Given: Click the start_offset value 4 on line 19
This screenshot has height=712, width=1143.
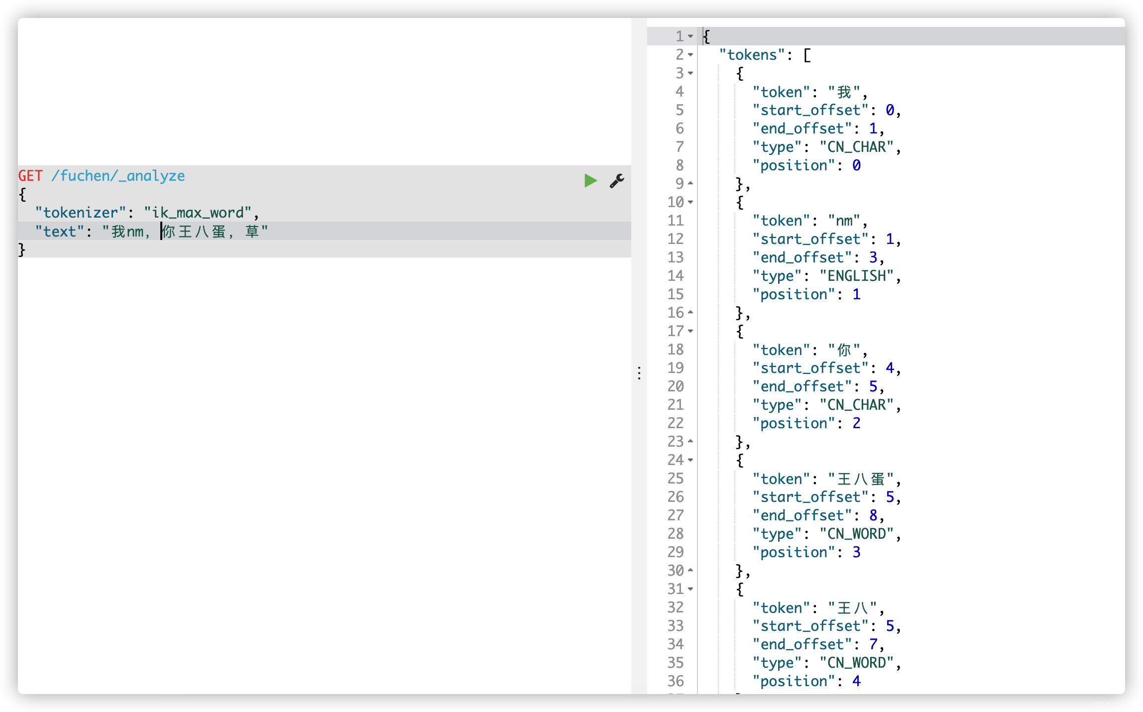Looking at the screenshot, I should (890, 368).
